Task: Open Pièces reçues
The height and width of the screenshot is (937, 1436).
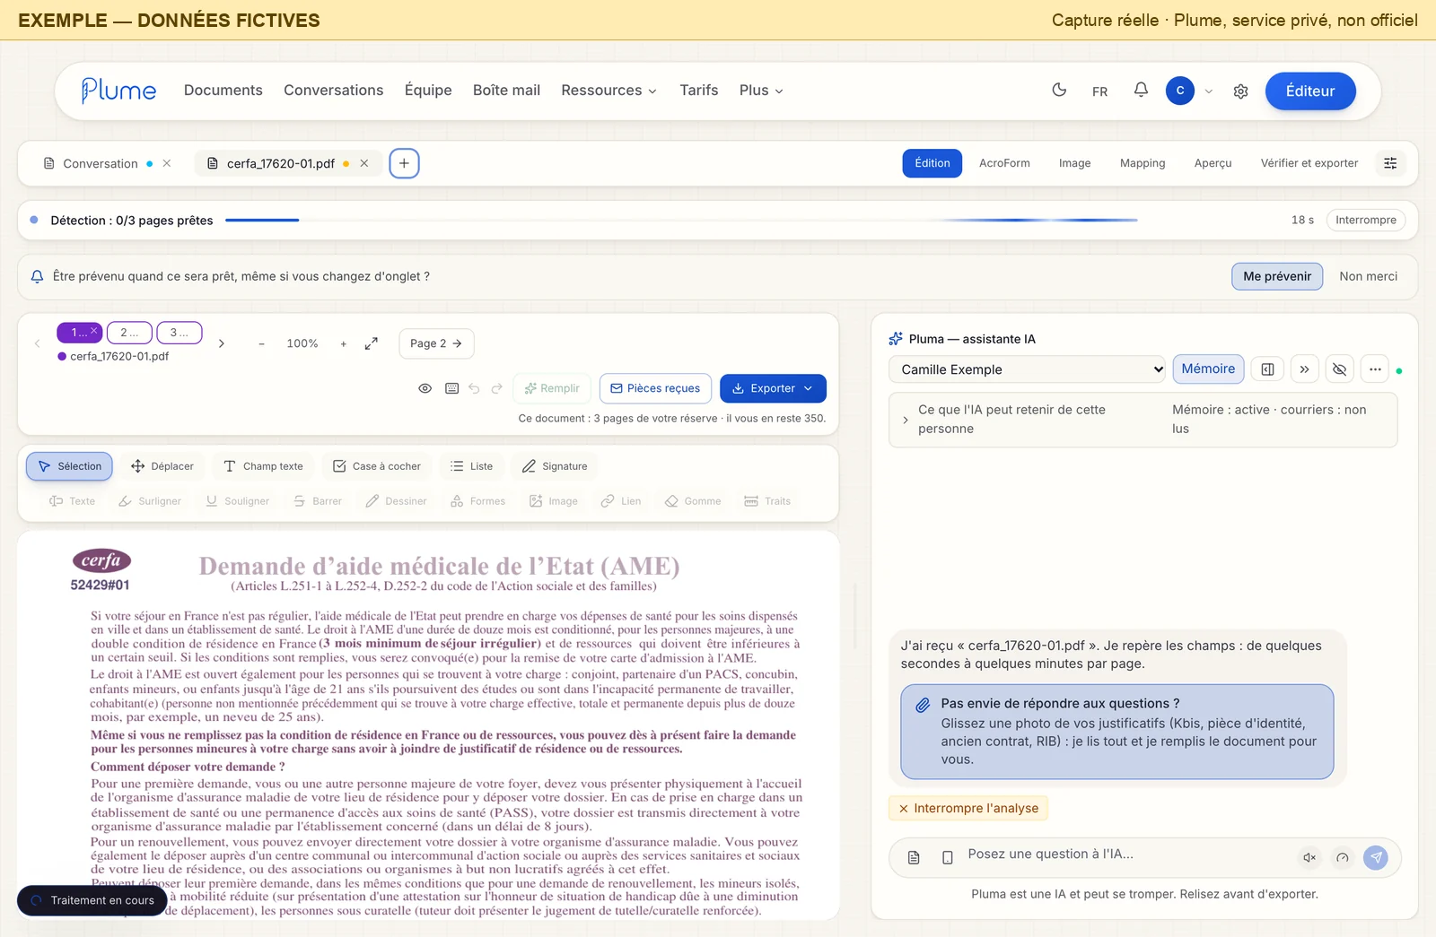Action: click(x=655, y=388)
